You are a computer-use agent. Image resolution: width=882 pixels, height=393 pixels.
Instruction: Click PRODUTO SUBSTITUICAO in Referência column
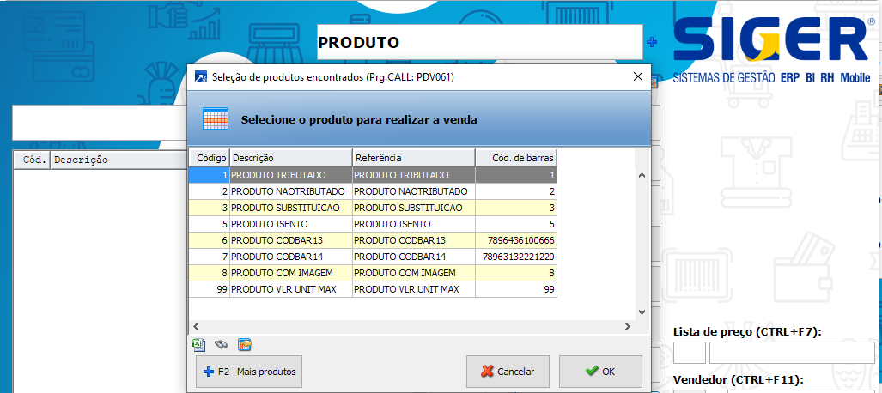[x=414, y=208]
